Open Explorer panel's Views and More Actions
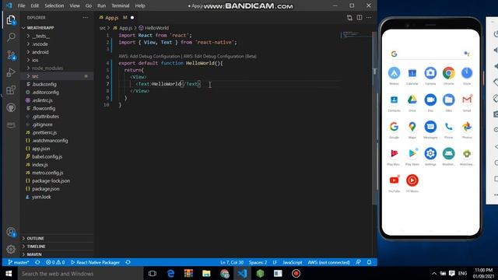This screenshot has width=498, height=280. click(x=86, y=17)
